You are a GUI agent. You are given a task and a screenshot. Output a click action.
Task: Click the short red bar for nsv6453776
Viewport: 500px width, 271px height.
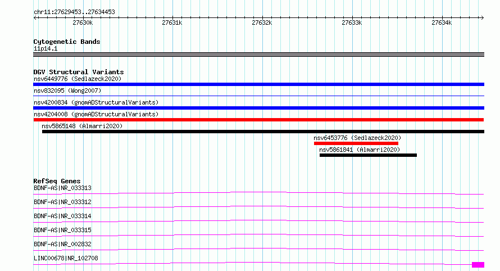(356, 143)
